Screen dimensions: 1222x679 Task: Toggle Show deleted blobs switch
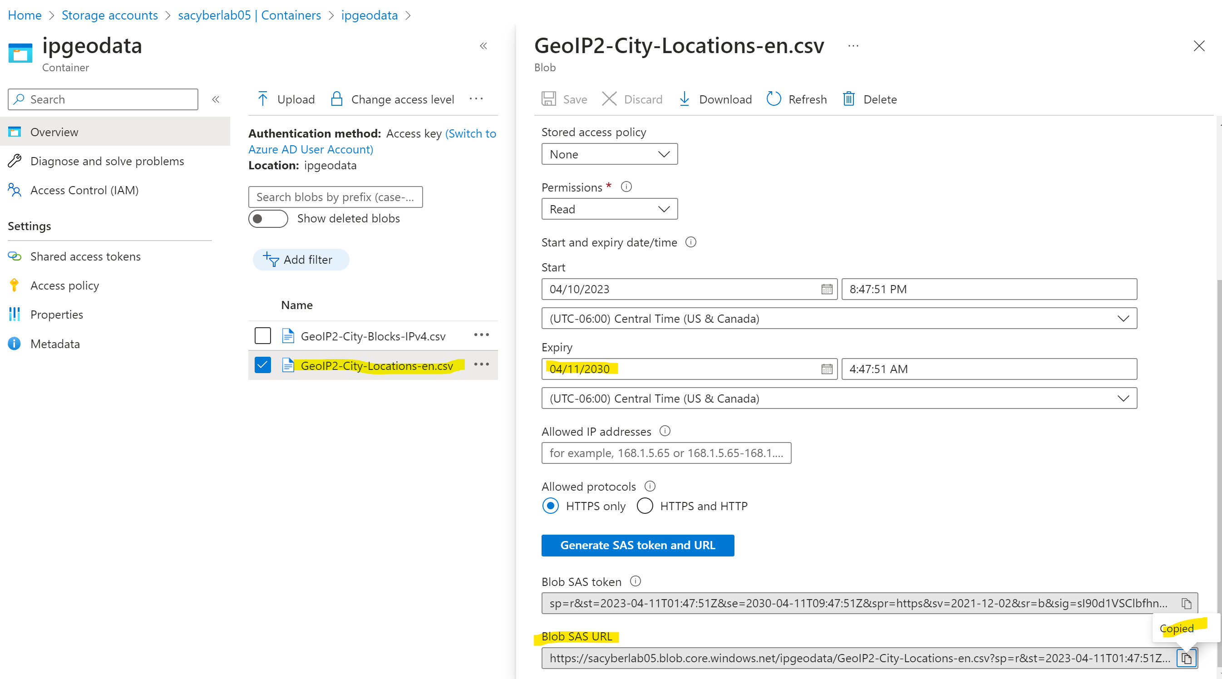[268, 219]
